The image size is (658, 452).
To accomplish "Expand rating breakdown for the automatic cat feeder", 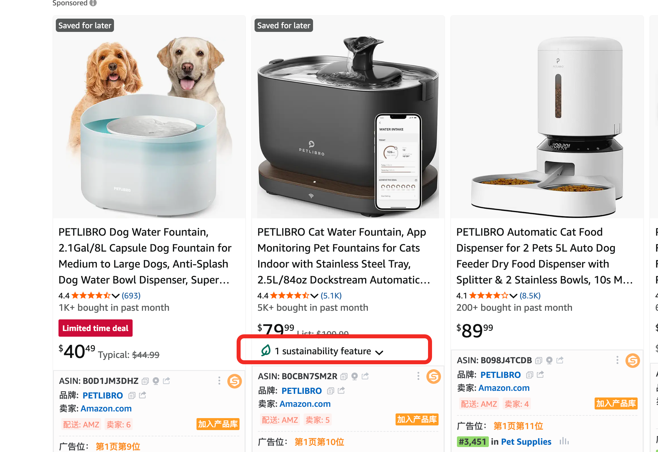I will tap(513, 295).
